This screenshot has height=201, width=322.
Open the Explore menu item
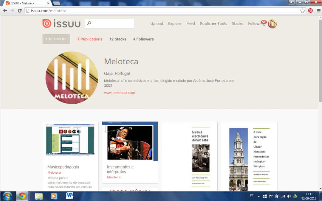tap(175, 24)
